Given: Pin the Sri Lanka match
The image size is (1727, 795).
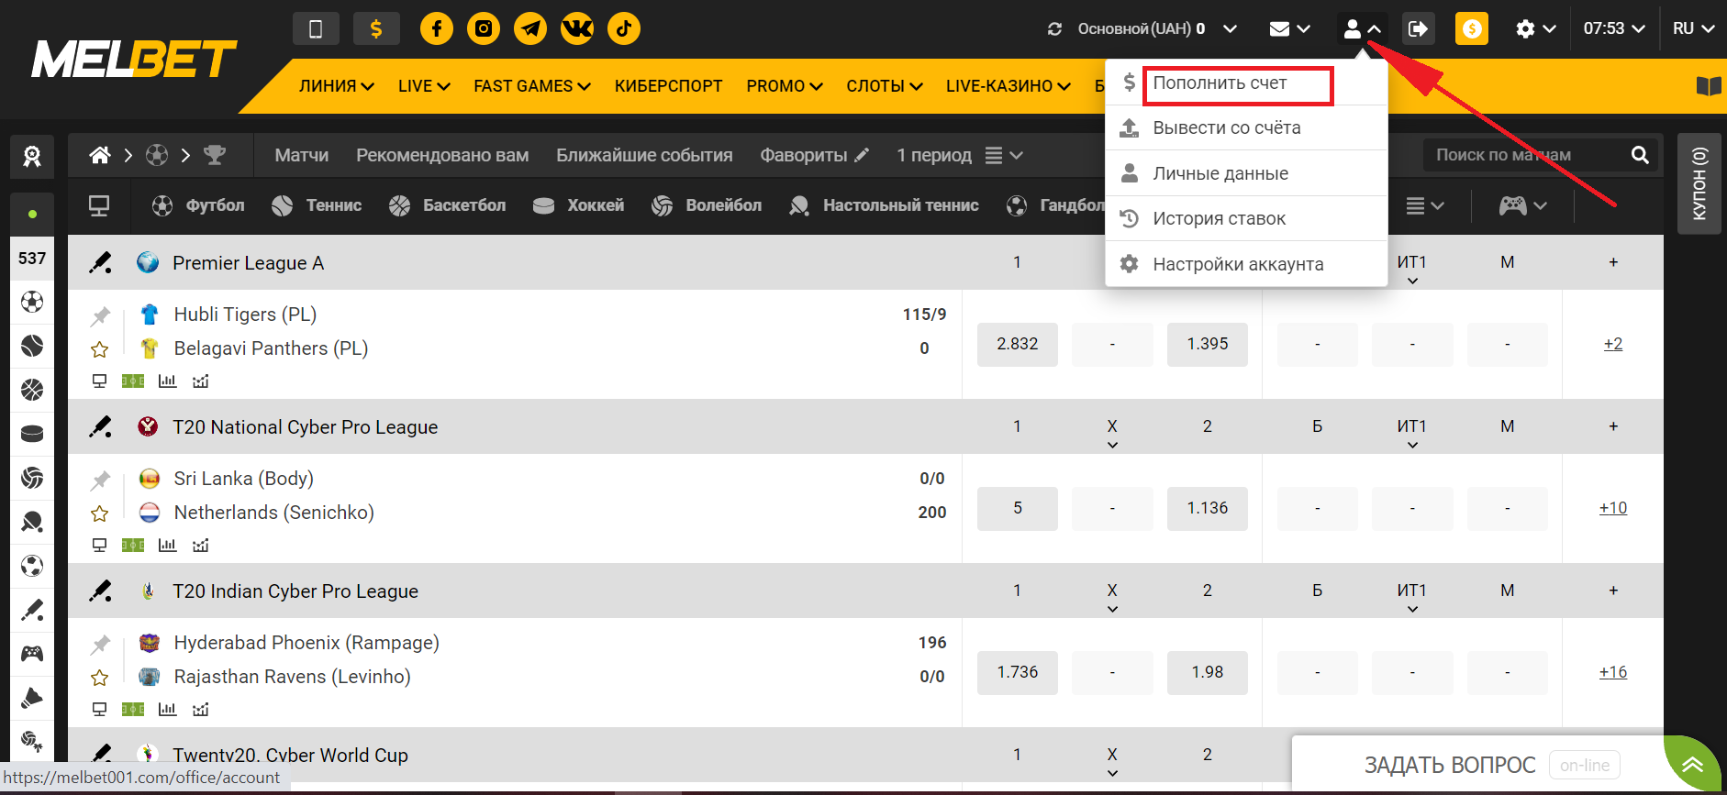Looking at the screenshot, I should 100,480.
